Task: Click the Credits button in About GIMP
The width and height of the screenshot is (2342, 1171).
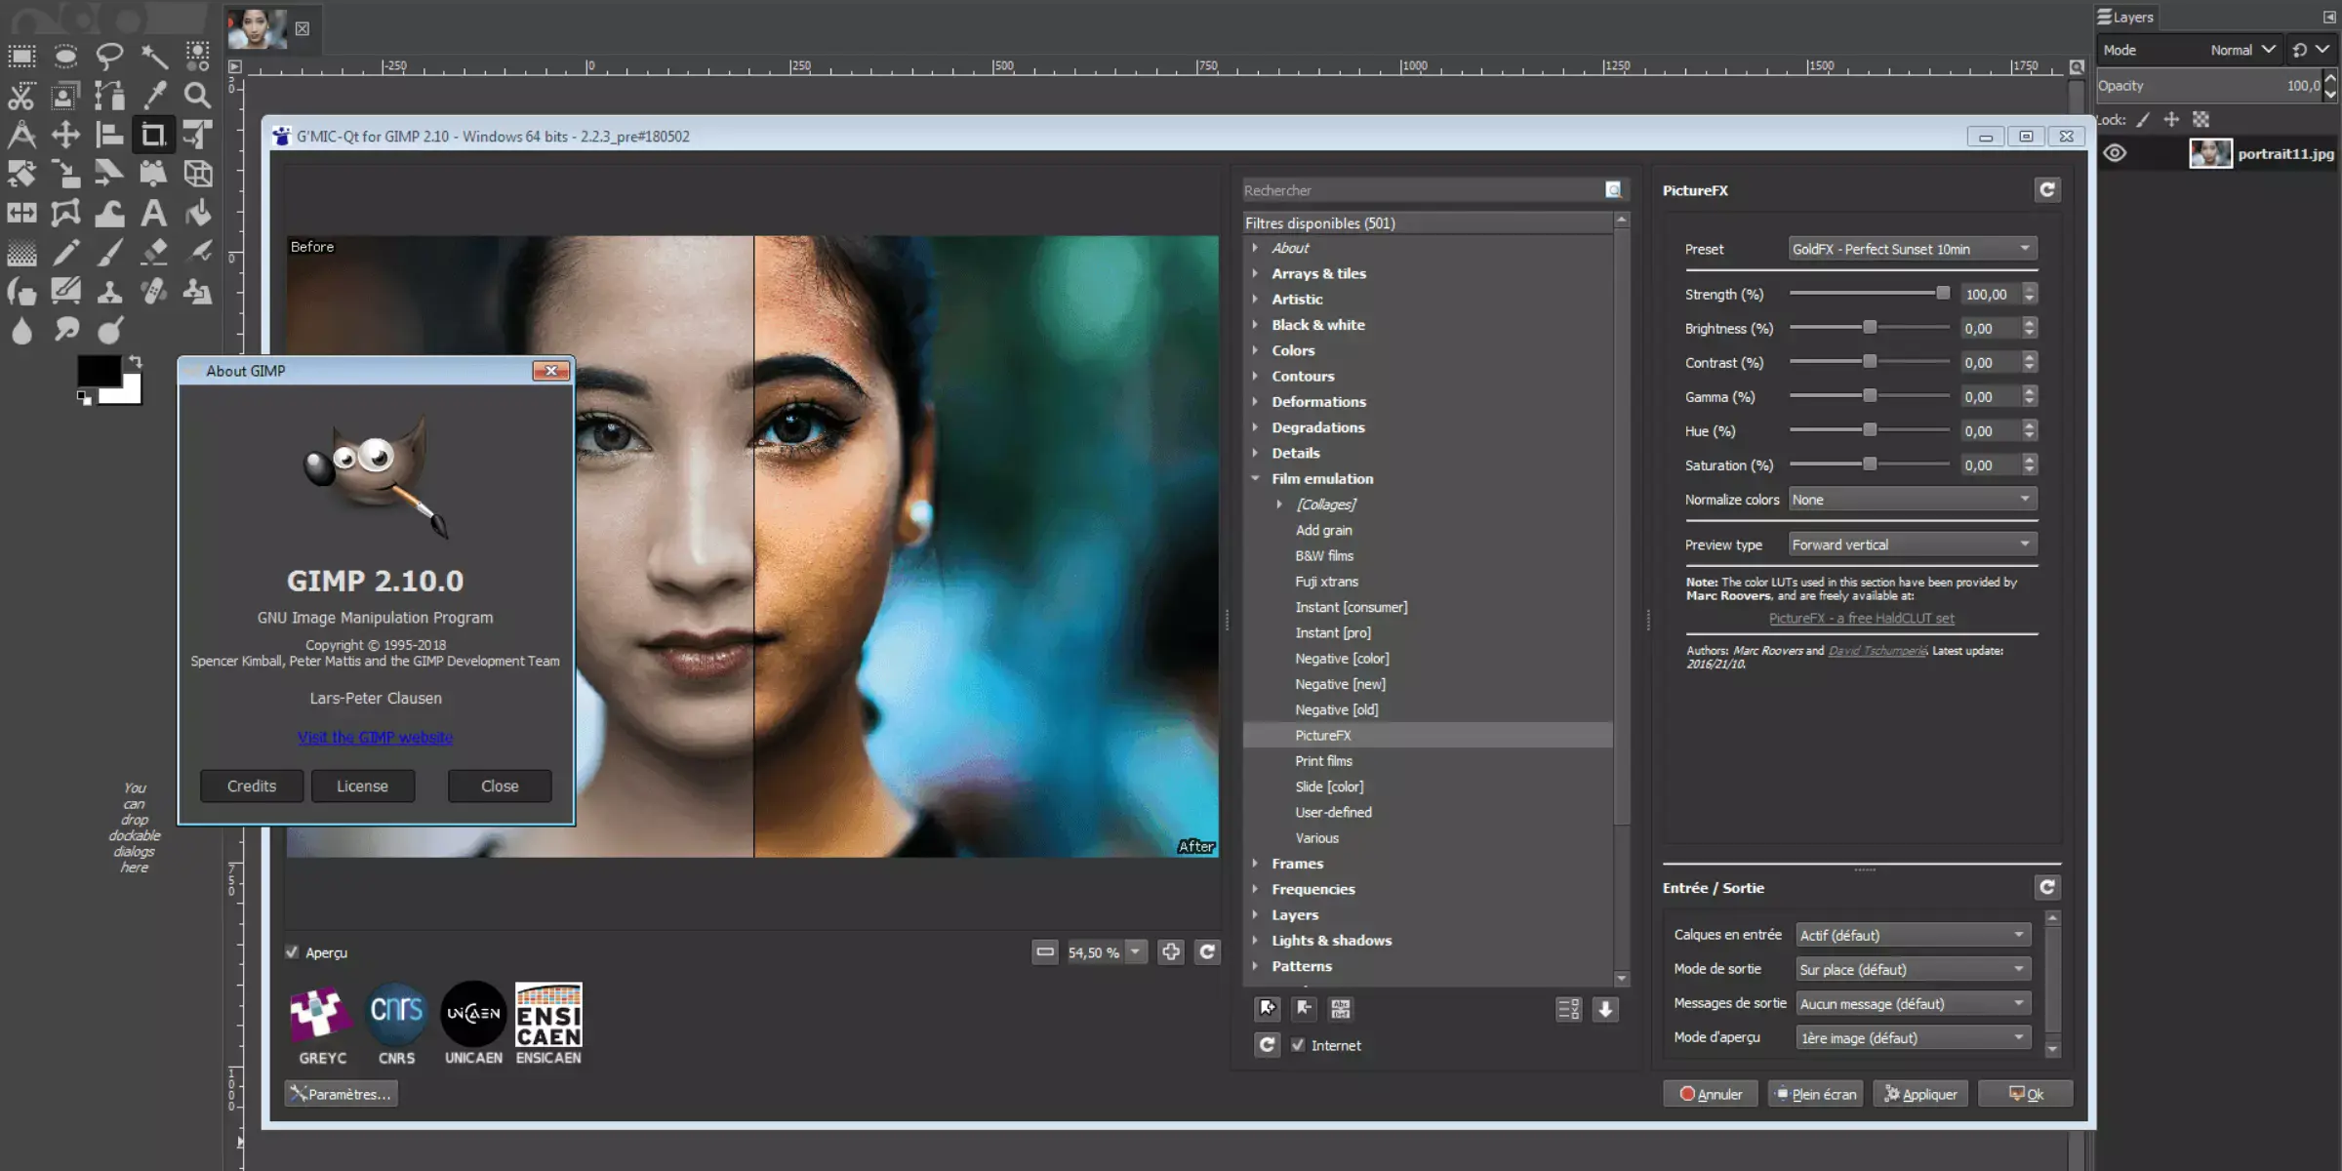Action: (x=251, y=785)
